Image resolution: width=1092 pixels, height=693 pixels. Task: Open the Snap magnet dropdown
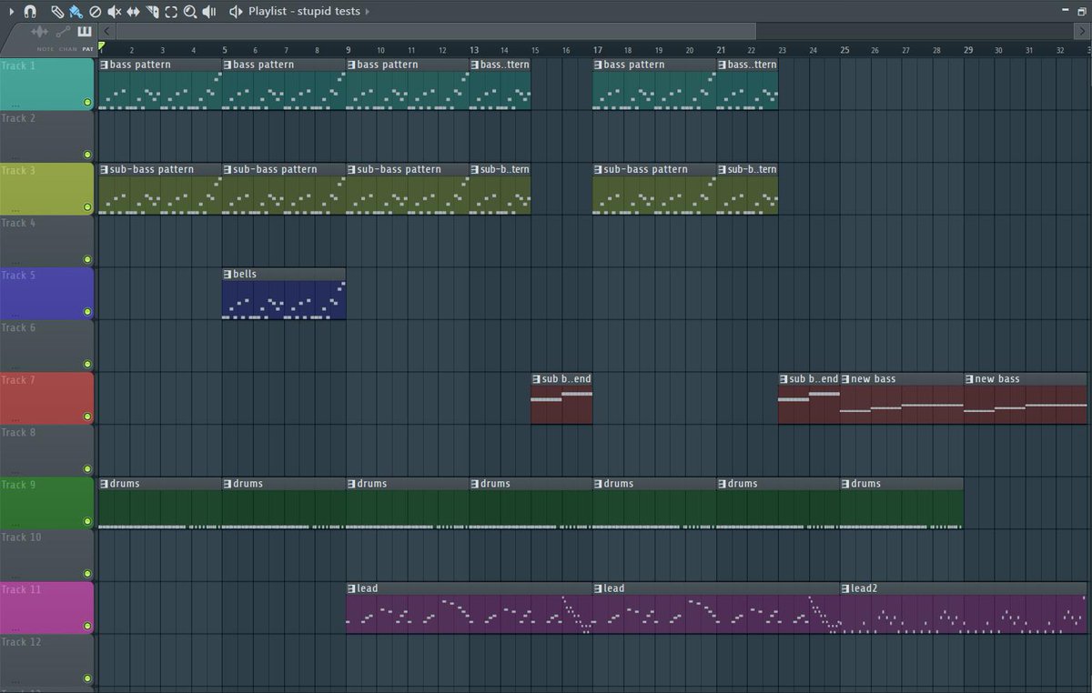click(31, 12)
